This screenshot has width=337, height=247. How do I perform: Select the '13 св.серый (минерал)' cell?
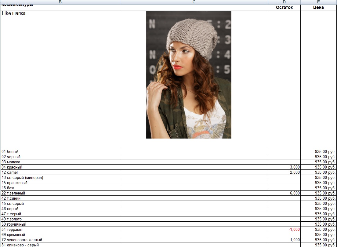60,177
